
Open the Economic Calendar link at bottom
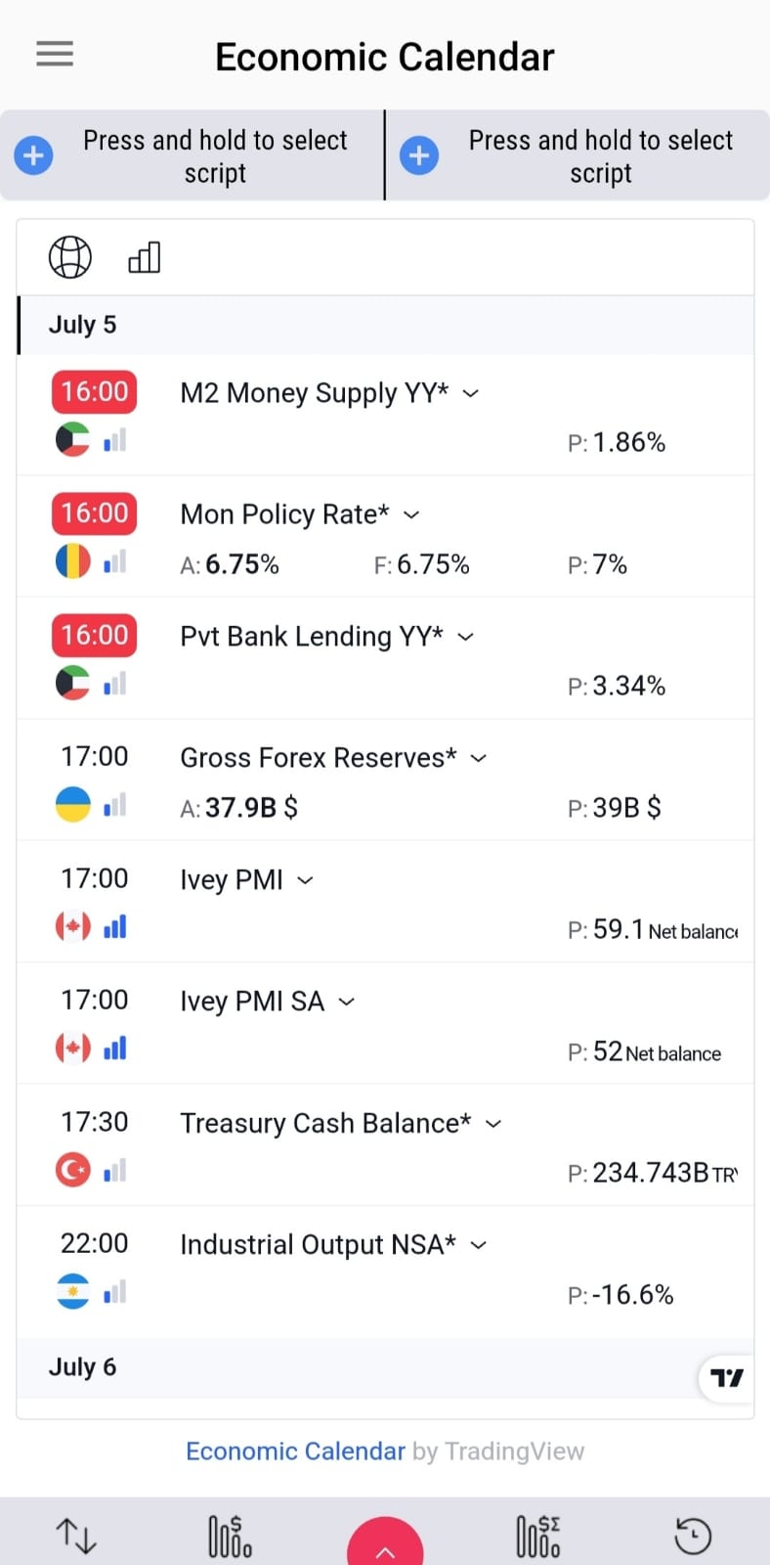coord(295,1451)
